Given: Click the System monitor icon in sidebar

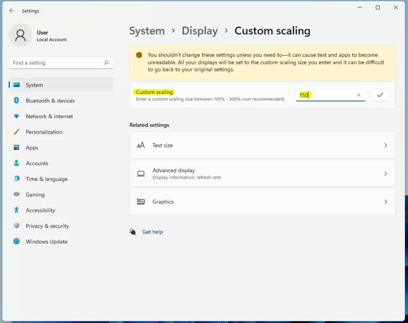Looking at the screenshot, I should (16, 85).
